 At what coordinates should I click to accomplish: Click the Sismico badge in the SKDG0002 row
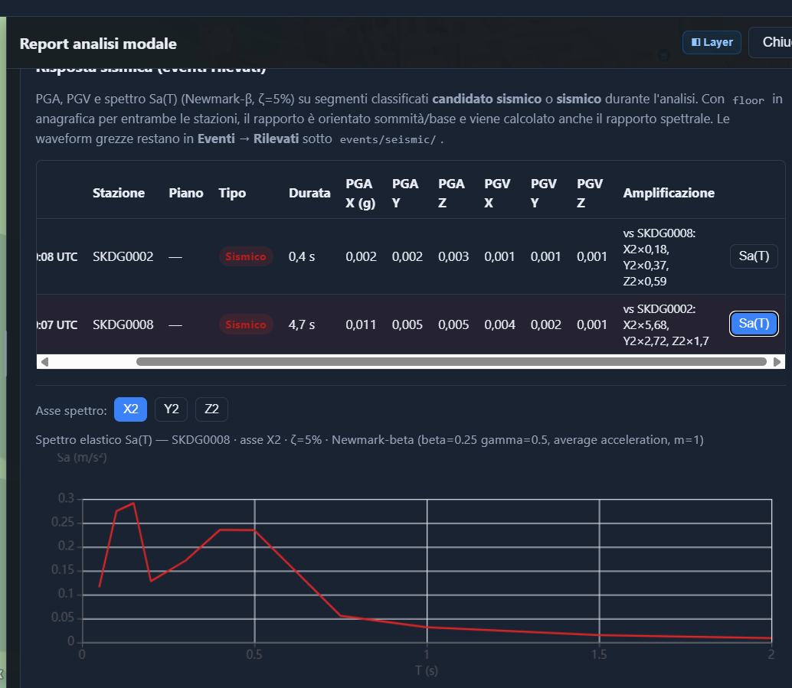tap(245, 256)
